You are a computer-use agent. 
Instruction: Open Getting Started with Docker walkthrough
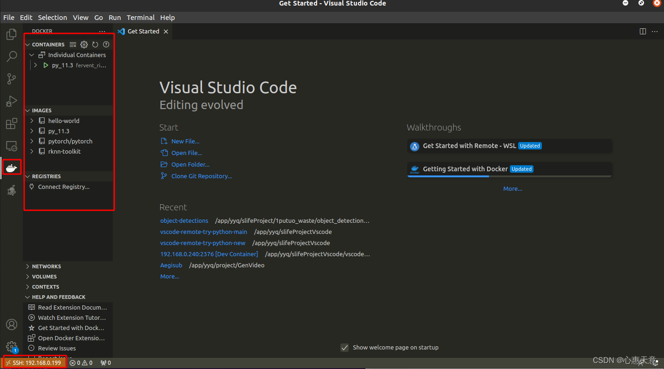tap(509, 169)
